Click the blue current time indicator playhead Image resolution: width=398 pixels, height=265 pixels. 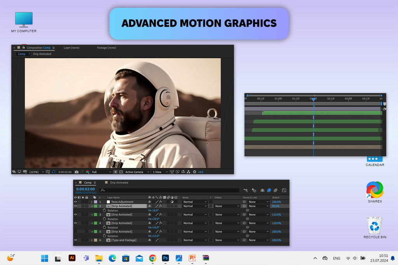tap(314, 99)
